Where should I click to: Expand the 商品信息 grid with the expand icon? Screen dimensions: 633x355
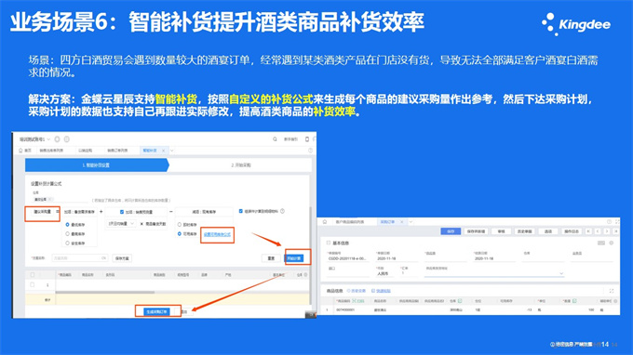click(612, 291)
